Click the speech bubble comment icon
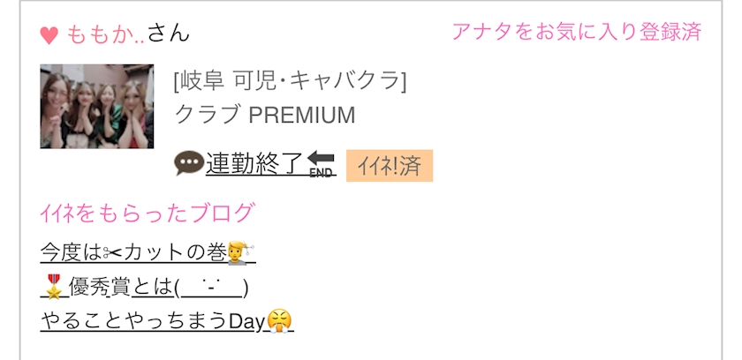This screenshot has width=742, height=360. (x=188, y=164)
